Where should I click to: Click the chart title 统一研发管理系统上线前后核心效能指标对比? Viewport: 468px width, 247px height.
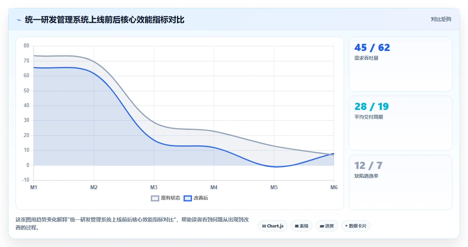[104, 20]
